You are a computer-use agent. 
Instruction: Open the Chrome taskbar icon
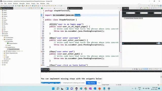tap(86, 88)
